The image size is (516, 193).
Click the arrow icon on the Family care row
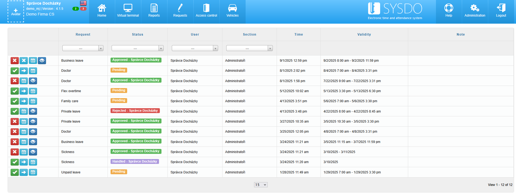pos(24,101)
